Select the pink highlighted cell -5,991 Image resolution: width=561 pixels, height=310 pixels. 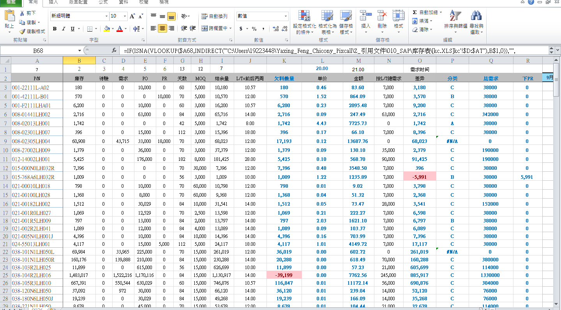420,177
